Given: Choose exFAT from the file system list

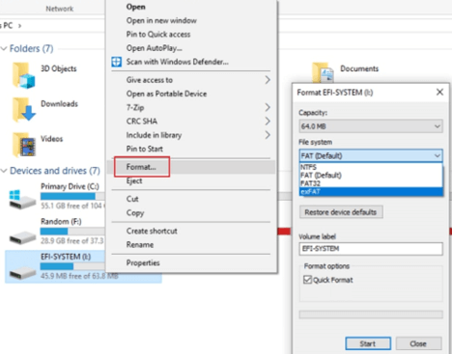Looking at the screenshot, I should point(371,192).
